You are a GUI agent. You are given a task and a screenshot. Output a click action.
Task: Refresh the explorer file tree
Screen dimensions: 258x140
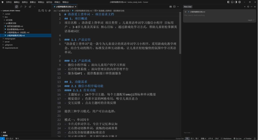click(46, 11)
